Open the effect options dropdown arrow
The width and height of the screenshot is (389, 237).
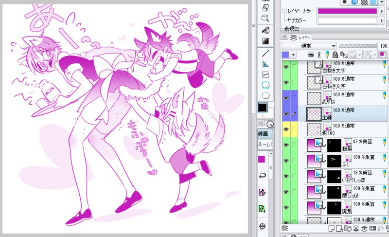click(382, 2)
